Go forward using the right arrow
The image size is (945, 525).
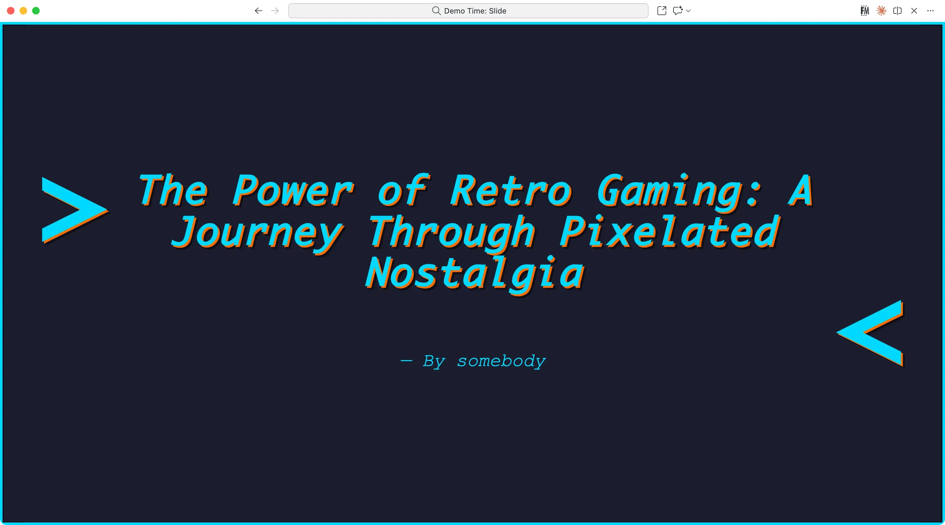(275, 11)
